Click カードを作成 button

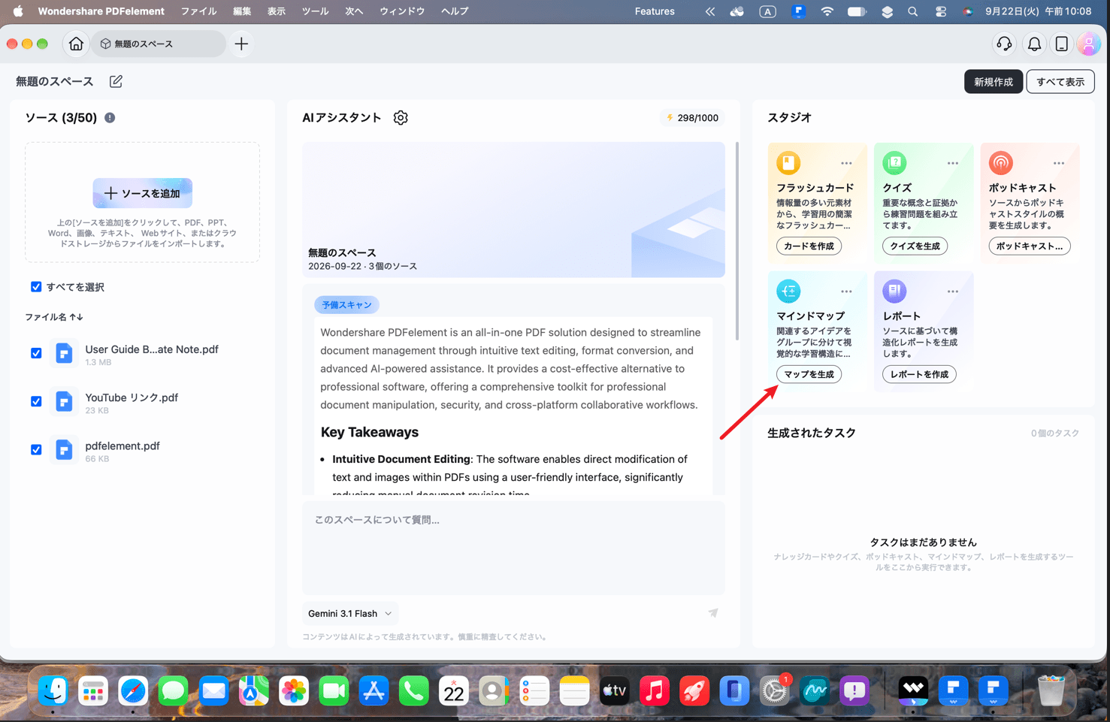click(x=809, y=246)
